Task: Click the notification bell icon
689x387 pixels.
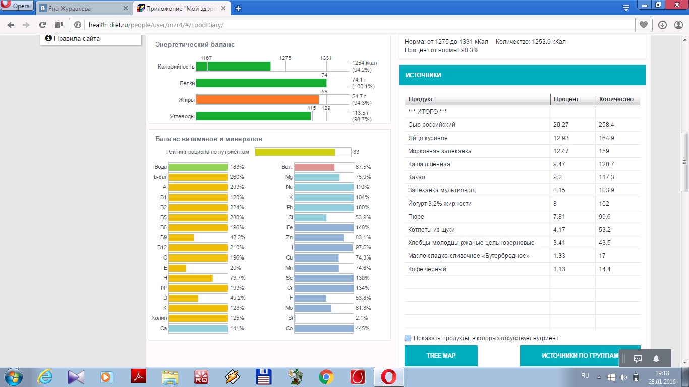Action: click(x=656, y=359)
